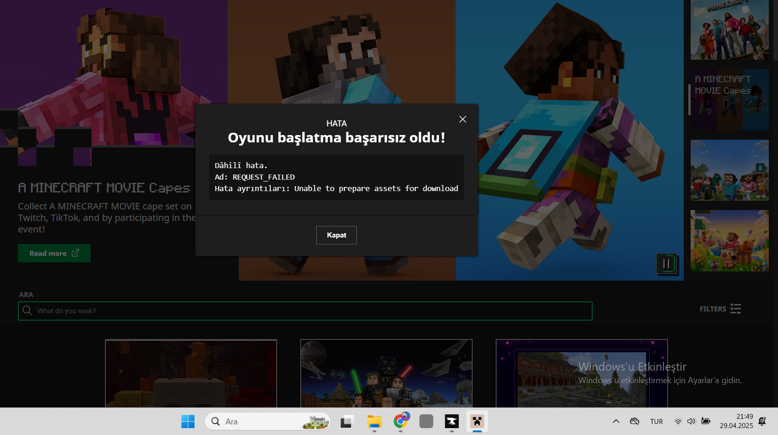This screenshot has width=778, height=435.
Task: Open Task View from the taskbar
Action: (348, 421)
